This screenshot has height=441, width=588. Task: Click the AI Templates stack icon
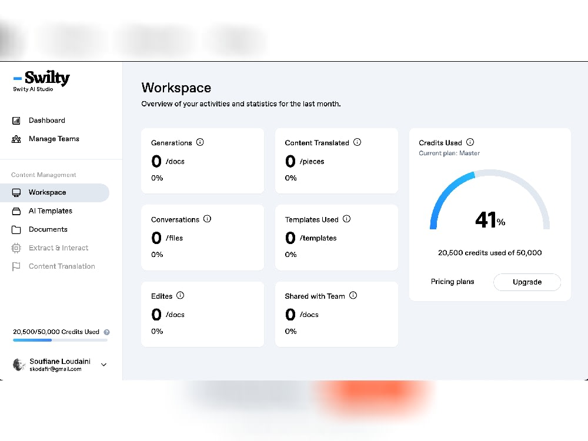(x=16, y=211)
